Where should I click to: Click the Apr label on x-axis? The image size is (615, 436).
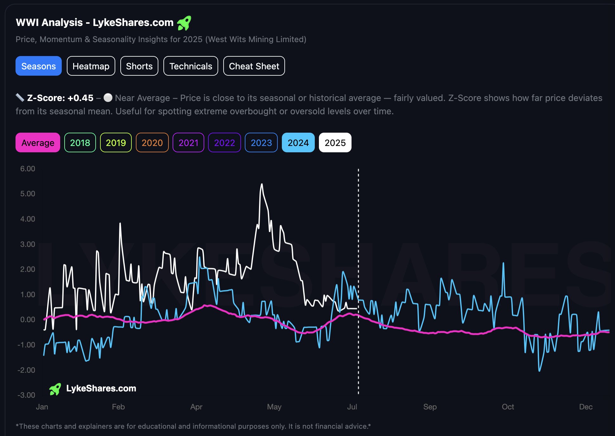click(196, 407)
